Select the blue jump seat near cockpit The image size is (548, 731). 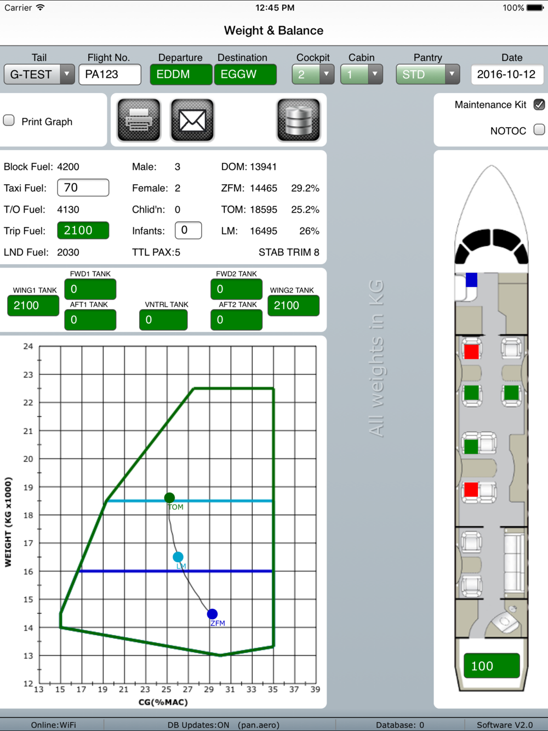coord(471,280)
